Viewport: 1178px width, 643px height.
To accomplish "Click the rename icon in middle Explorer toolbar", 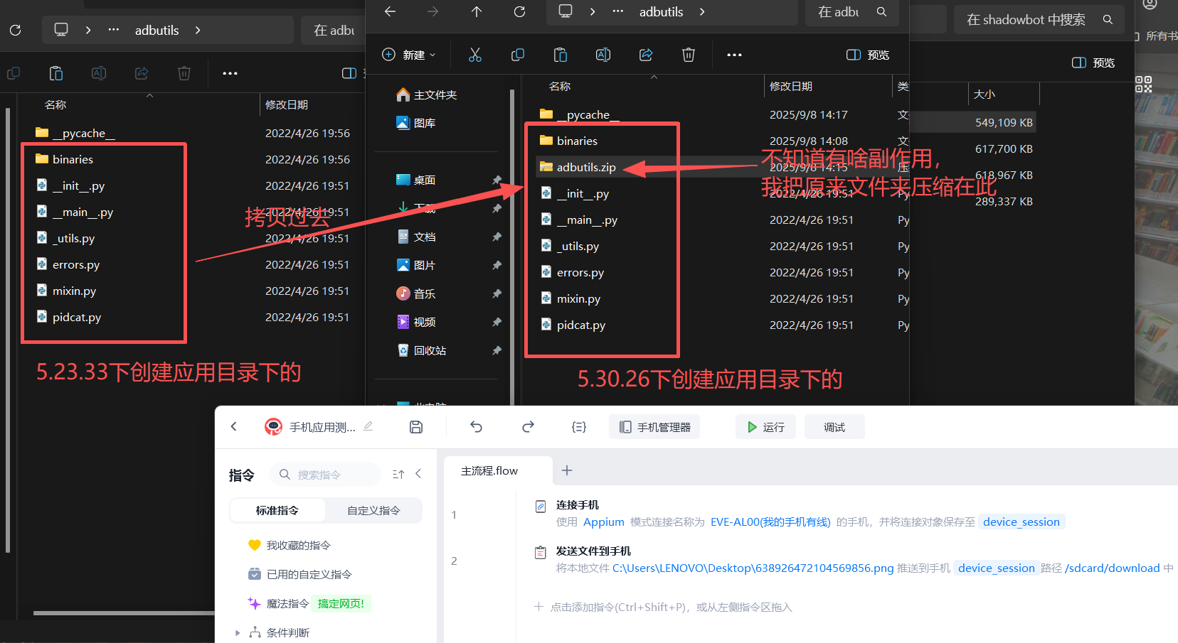I will pos(603,55).
